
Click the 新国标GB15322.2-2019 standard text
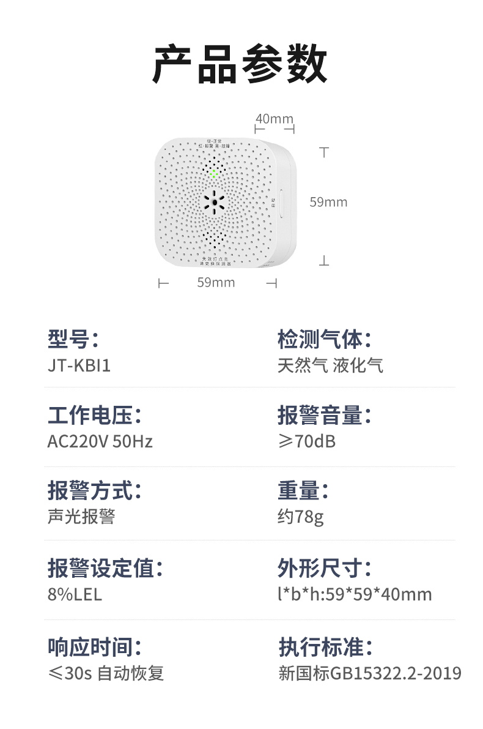pyautogui.click(x=370, y=673)
